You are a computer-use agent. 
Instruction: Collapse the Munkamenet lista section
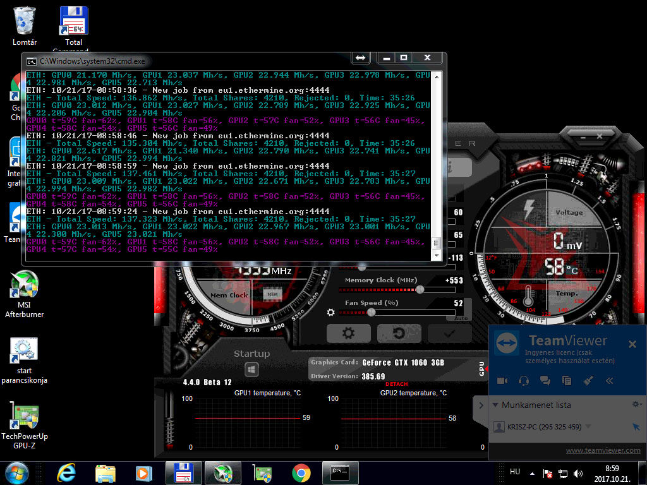pos(495,405)
